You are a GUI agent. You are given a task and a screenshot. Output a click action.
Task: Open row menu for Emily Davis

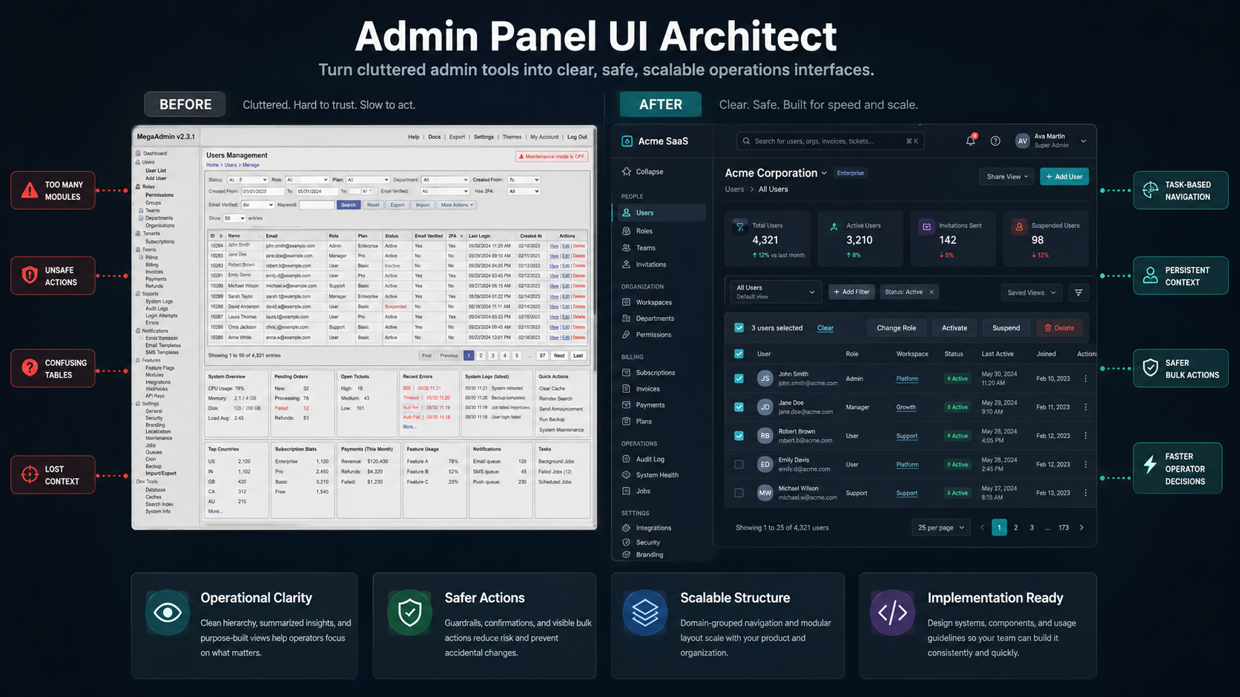1086,464
